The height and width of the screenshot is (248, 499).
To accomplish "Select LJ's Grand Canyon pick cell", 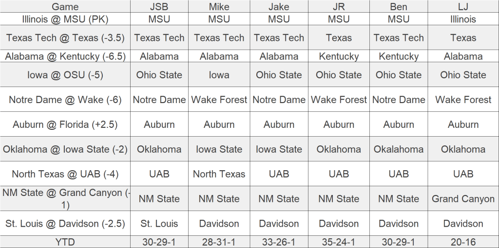I will click(463, 199).
